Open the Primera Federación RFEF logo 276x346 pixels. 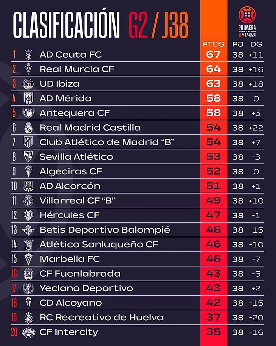(x=247, y=22)
